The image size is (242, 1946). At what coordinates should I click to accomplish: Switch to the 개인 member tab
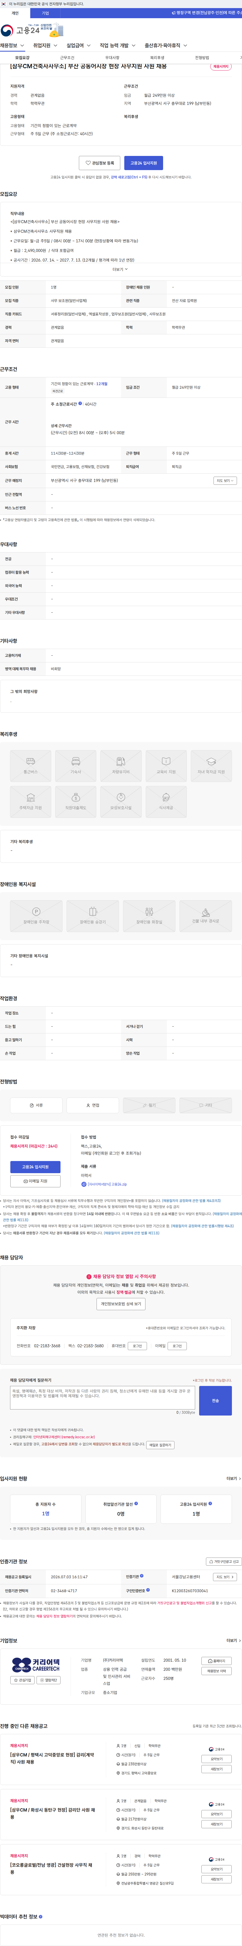(15, 13)
